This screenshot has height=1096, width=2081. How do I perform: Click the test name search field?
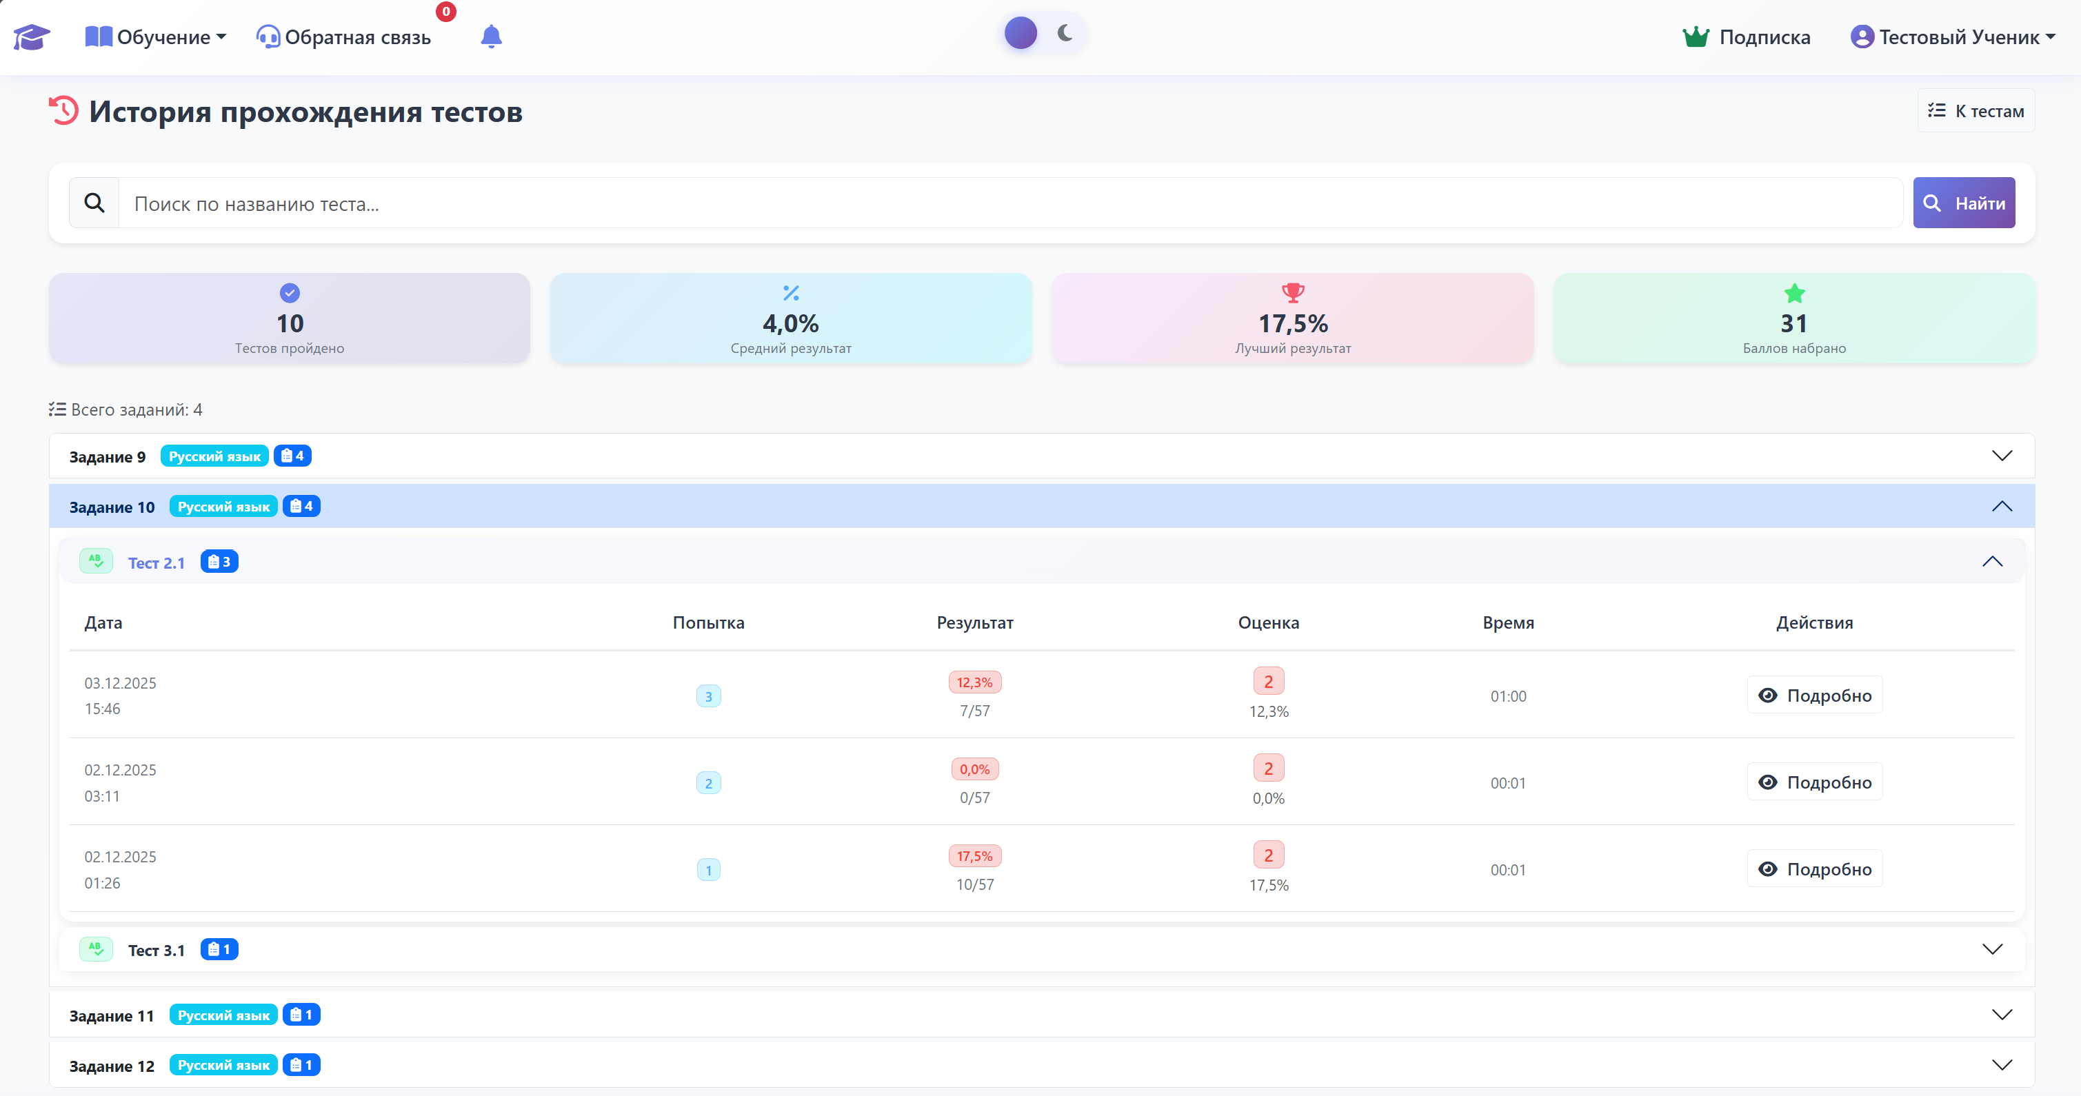click(x=1009, y=203)
